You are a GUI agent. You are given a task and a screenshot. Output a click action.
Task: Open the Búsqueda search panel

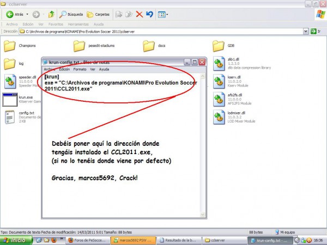click(x=71, y=14)
